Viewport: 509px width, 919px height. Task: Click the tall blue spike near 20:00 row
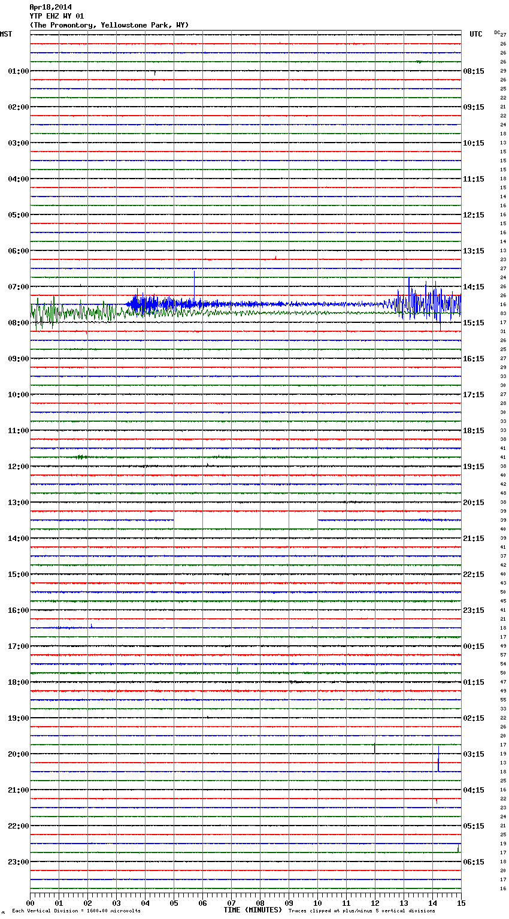click(438, 758)
